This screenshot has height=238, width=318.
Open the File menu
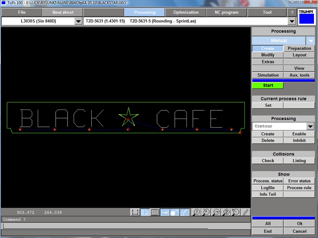(x=21, y=12)
